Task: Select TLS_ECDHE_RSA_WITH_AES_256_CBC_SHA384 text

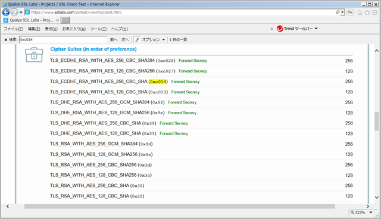Action: (x=102, y=61)
